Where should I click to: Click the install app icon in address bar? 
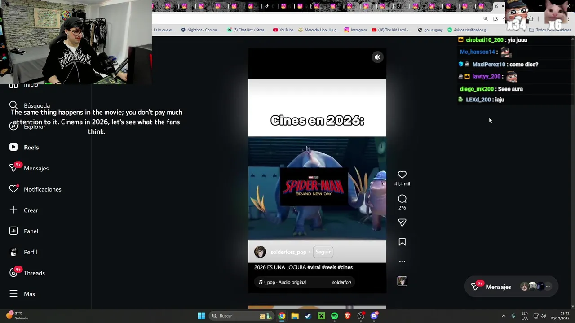[x=495, y=19]
